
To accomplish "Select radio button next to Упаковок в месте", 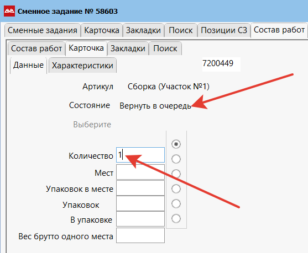I will pos(176,189).
